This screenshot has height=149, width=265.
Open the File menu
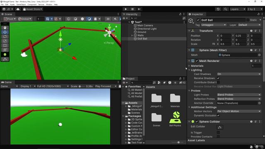tap(2, 5)
